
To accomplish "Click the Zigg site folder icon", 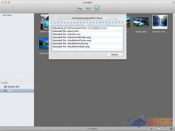I will 5,91.
